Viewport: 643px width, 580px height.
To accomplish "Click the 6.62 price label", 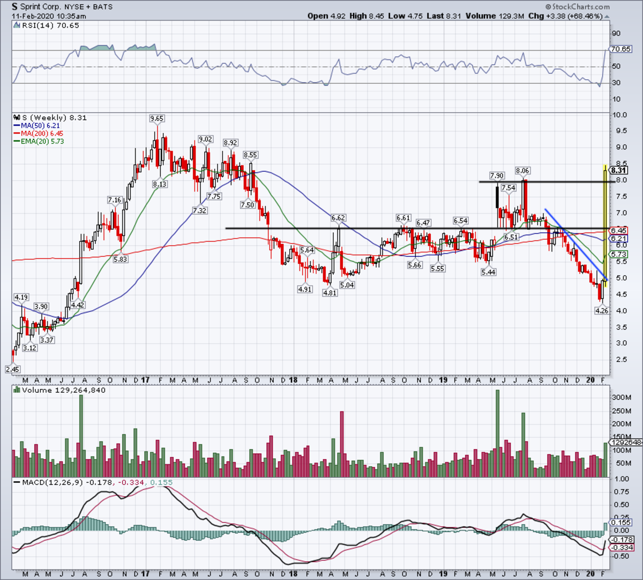I will [338, 218].
